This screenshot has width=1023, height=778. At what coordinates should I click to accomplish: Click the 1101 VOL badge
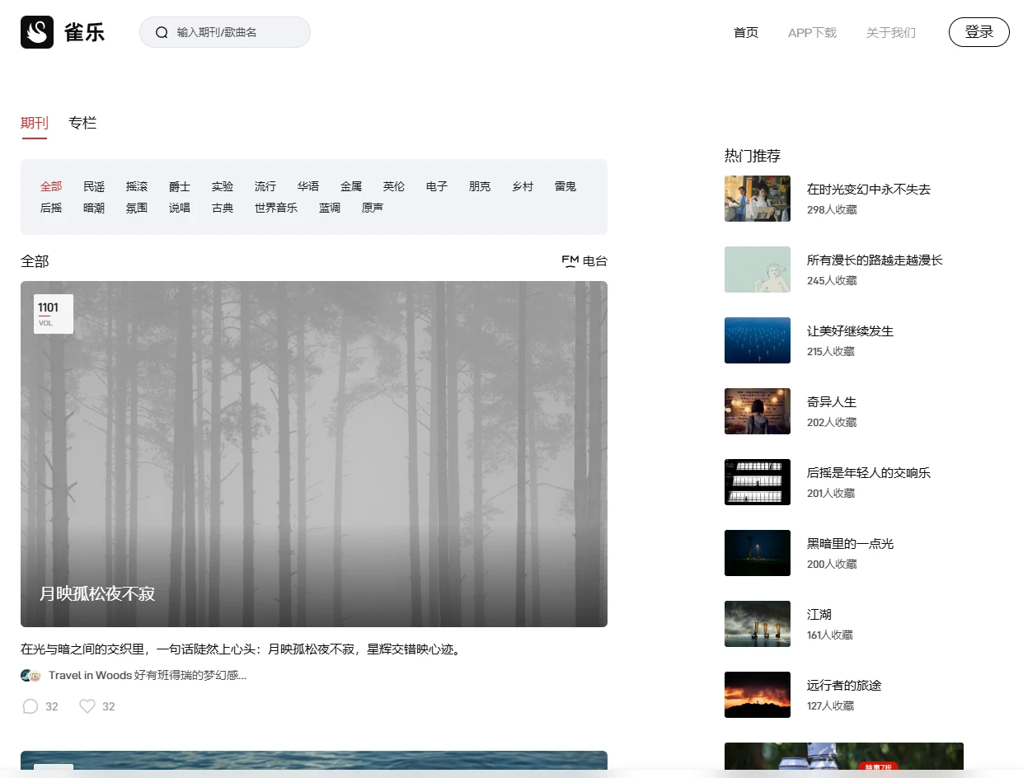[x=54, y=314]
